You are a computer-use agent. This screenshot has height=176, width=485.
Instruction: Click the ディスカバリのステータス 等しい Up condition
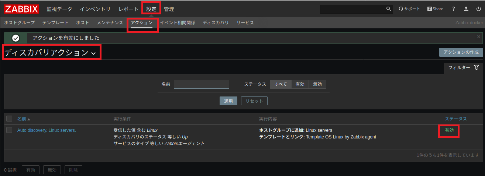pos(151,137)
